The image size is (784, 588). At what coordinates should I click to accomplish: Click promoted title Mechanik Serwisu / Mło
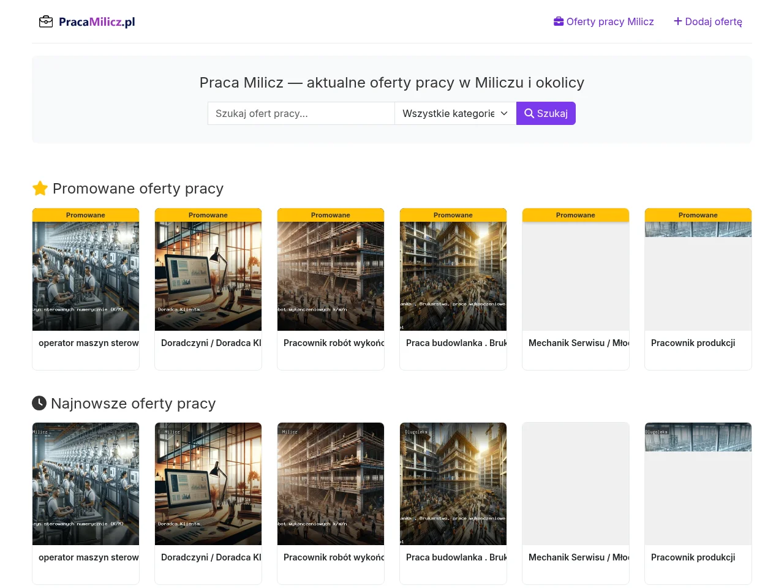click(x=579, y=343)
